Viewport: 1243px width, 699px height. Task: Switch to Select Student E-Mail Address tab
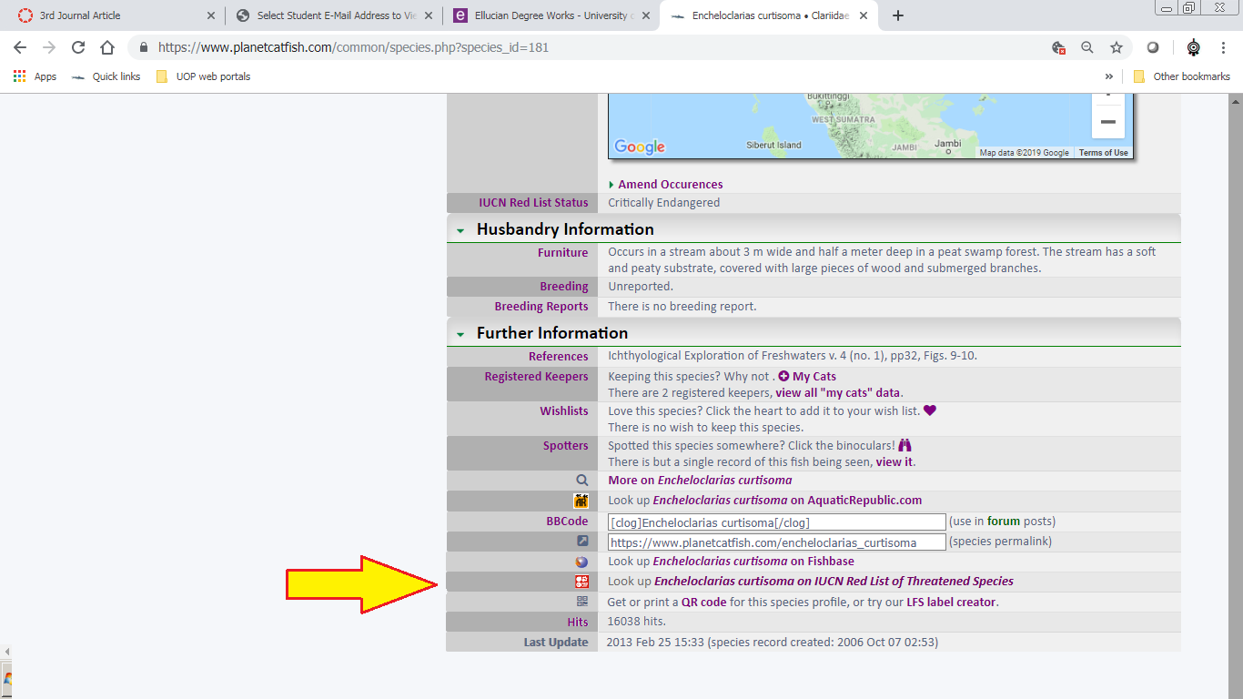click(337, 15)
